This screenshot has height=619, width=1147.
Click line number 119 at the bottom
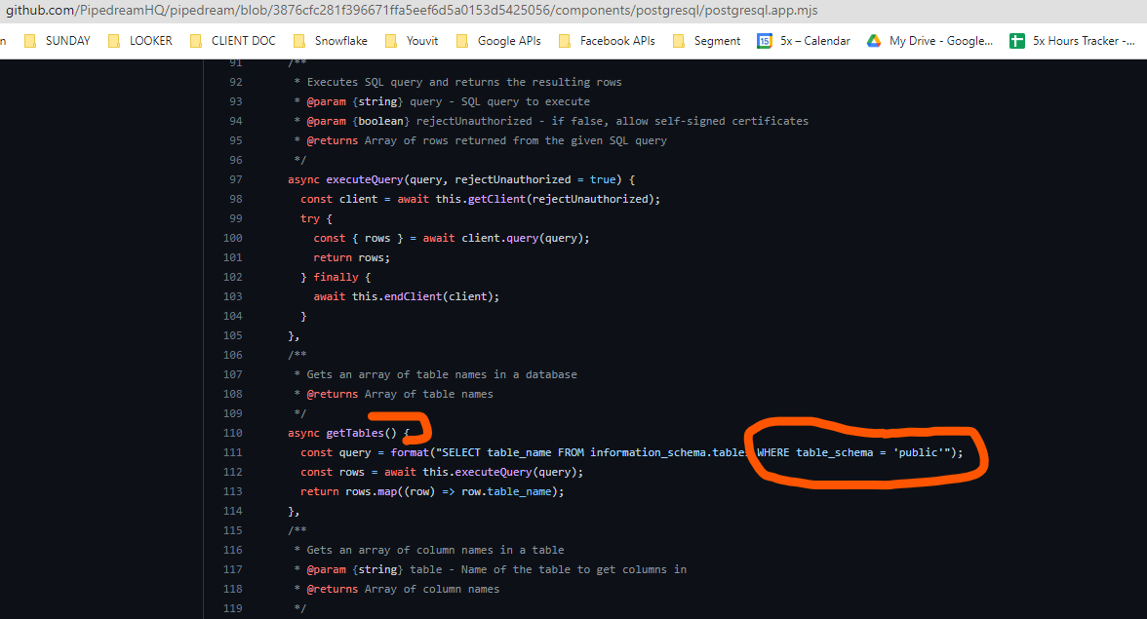point(232,608)
